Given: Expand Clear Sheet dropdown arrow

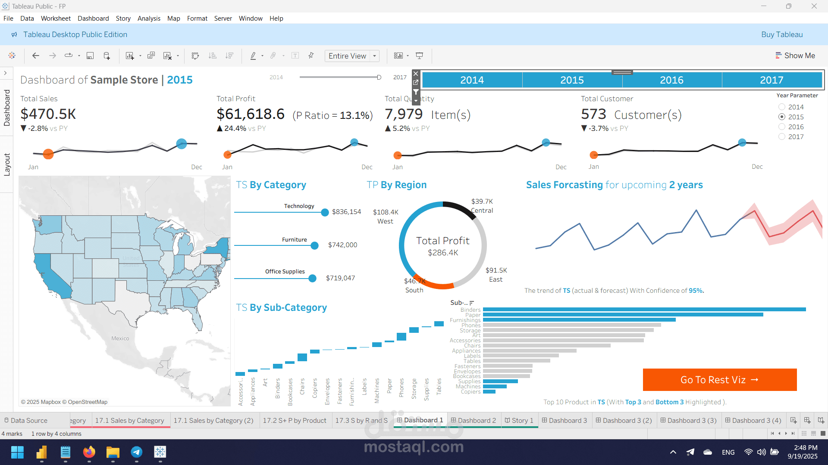Looking at the screenshot, I should pyautogui.click(x=178, y=56).
